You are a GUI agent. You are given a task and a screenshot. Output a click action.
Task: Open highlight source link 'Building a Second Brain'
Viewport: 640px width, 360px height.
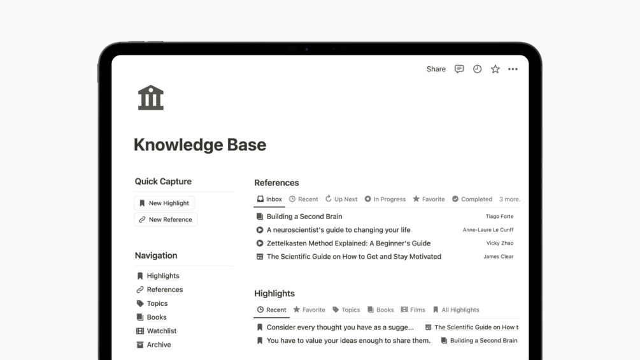pyautogui.click(x=480, y=341)
